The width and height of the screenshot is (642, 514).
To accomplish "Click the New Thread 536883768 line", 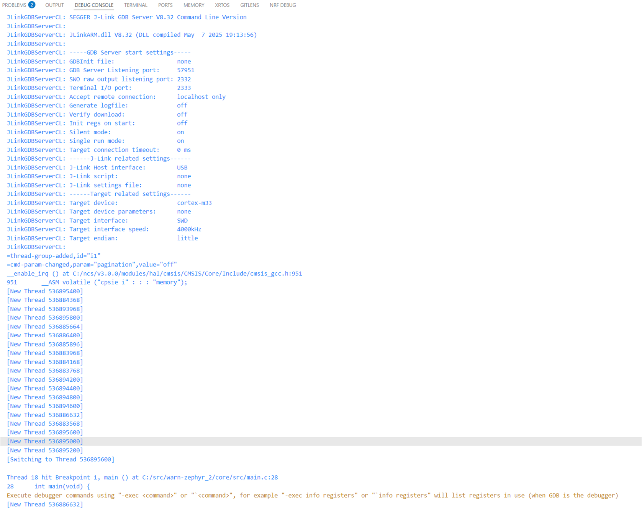I will coord(45,371).
